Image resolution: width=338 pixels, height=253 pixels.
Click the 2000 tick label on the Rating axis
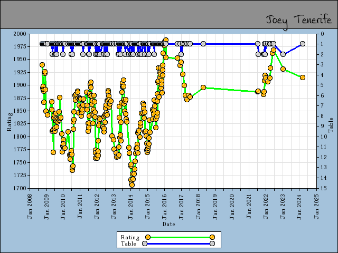pos(20,34)
